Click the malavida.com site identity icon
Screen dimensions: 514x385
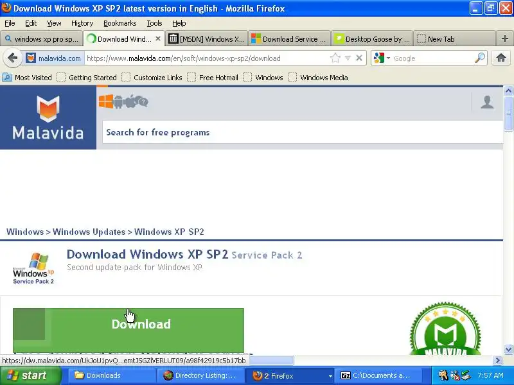pyautogui.click(x=31, y=58)
